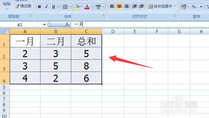Align text right icon

coord(126,6)
